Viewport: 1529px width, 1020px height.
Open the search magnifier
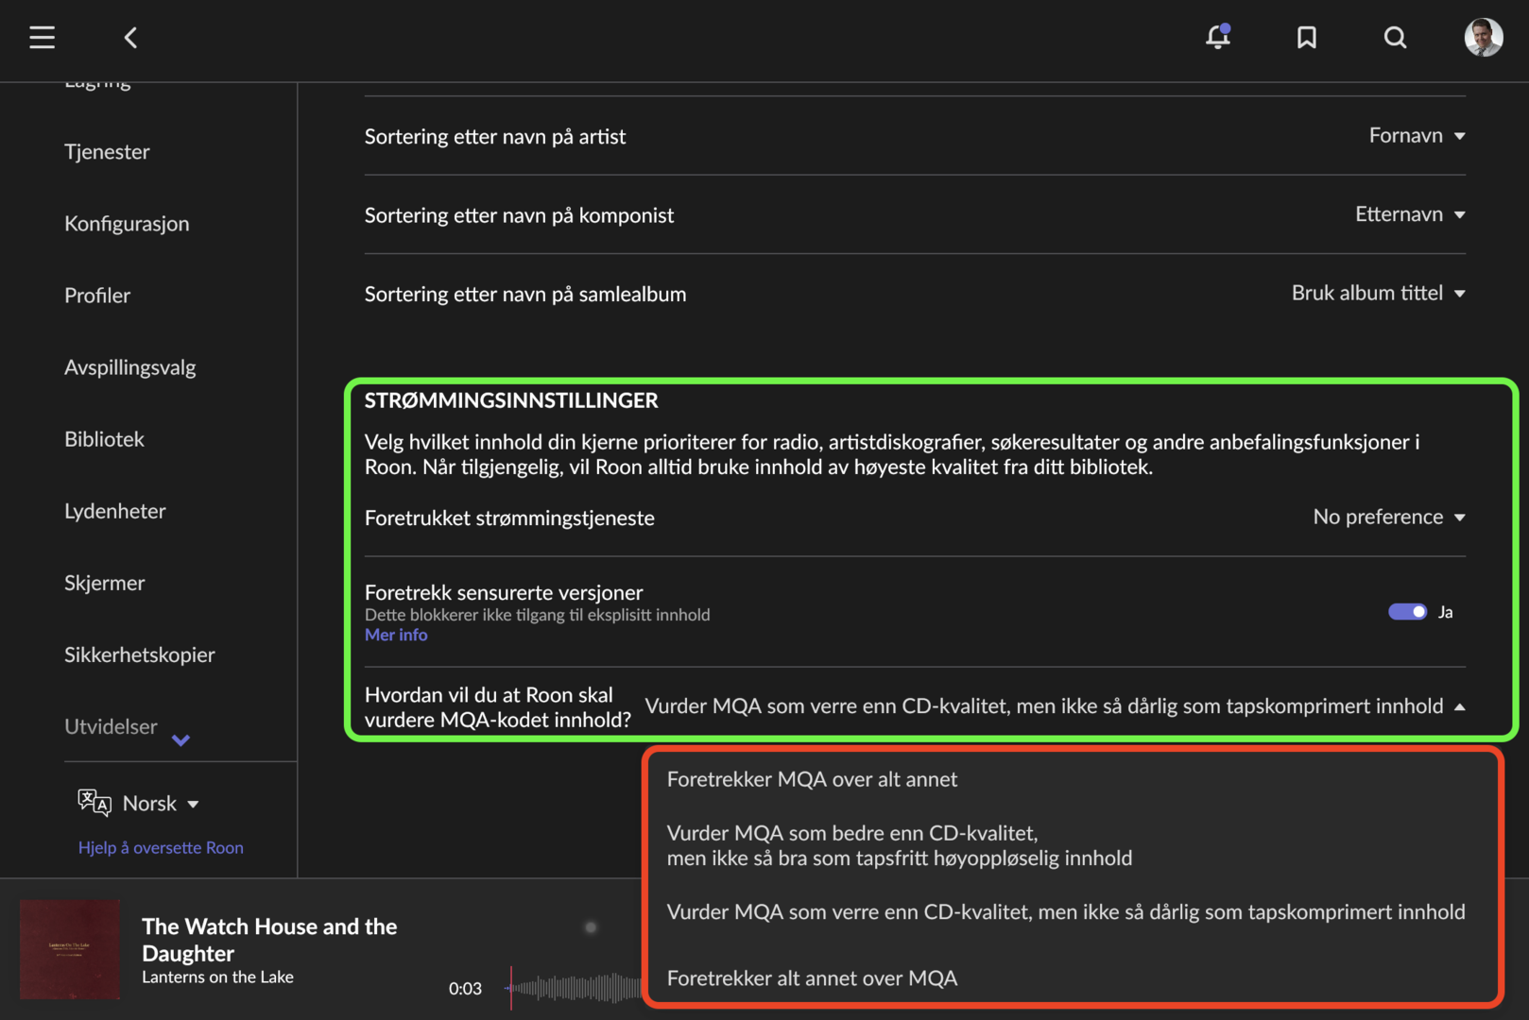[1395, 38]
